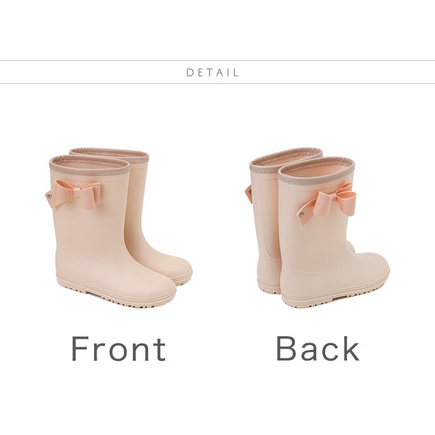This screenshot has width=435, height=435.
Task: Click the partially hidden bow on left back boot
Action: tap(248, 193)
